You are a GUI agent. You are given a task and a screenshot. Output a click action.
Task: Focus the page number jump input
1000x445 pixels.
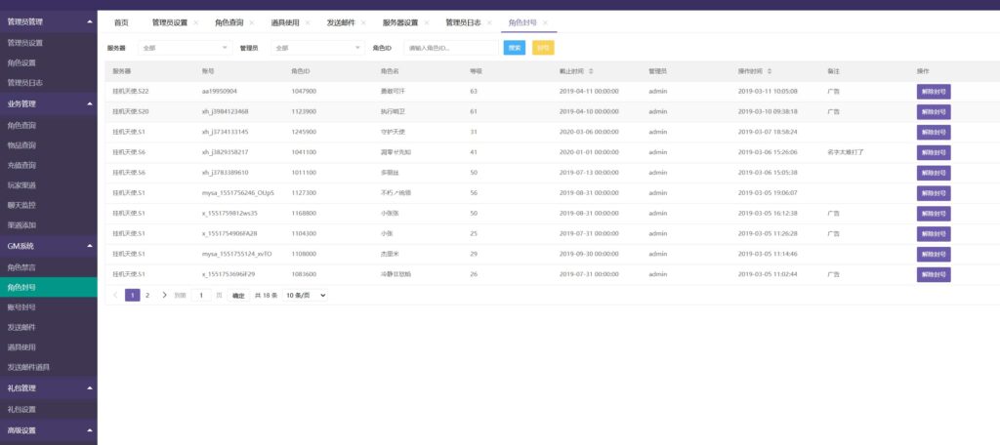[x=201, y=295]
